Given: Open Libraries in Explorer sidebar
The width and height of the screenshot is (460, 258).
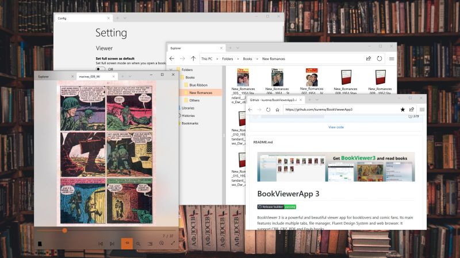Looking at the screenshot, I should (188, 108).
